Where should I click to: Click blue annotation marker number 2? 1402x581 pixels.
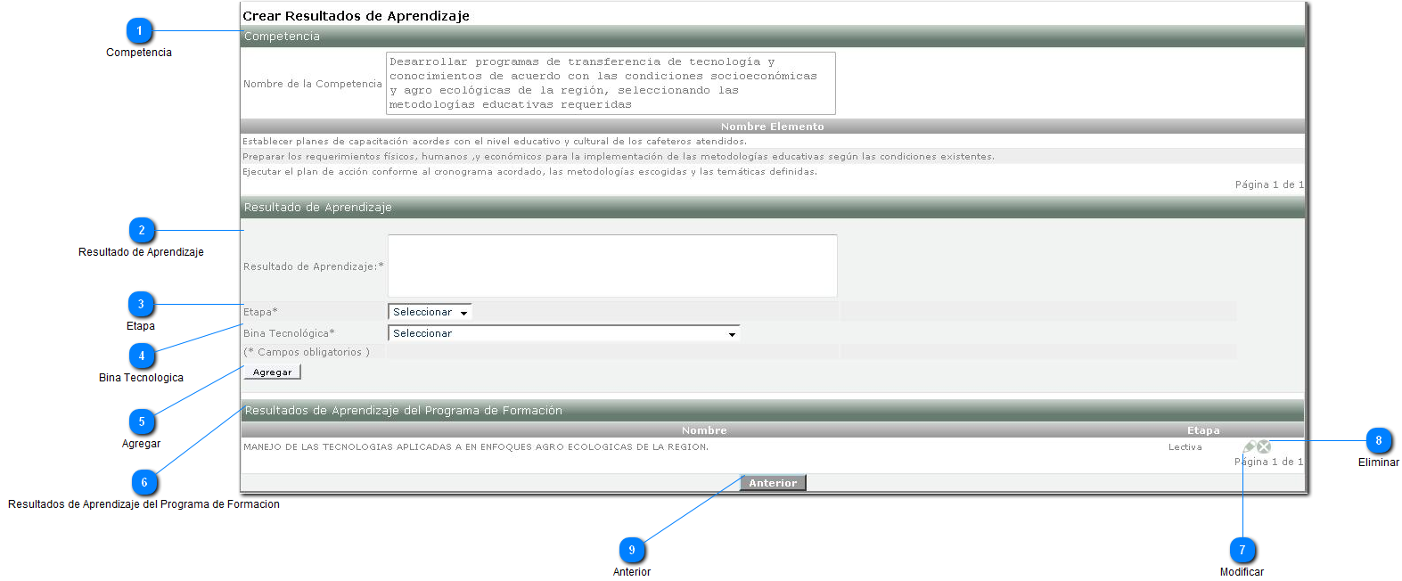point(142,231)
